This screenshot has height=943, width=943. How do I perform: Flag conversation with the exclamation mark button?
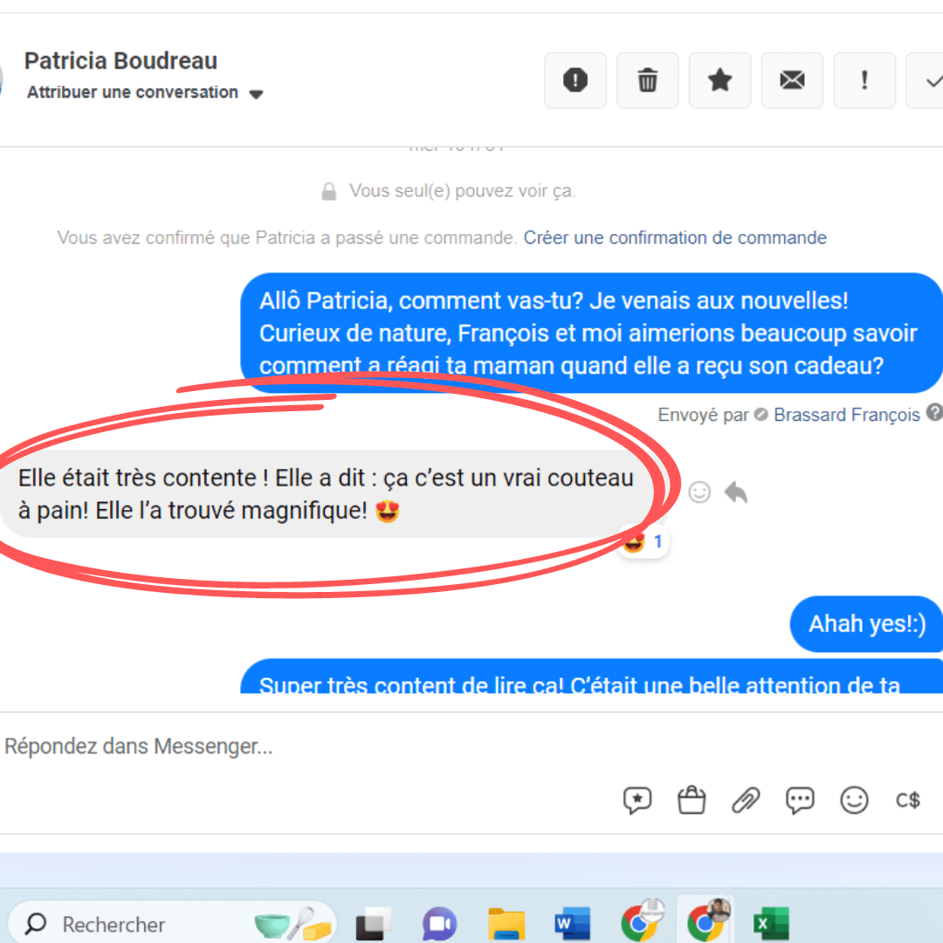pos(864,80)
